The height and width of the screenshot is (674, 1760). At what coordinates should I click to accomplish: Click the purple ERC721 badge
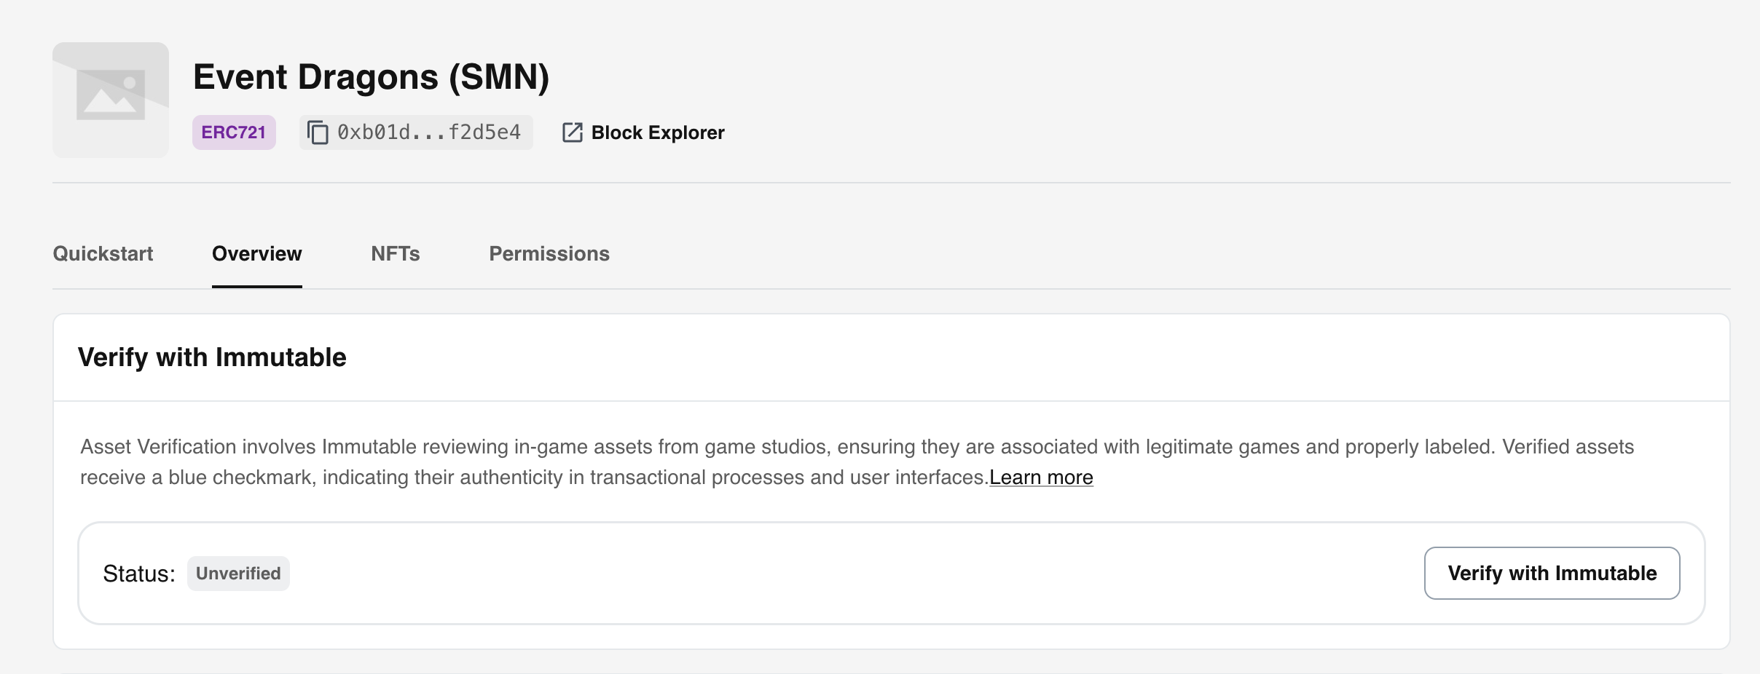[234, 132]
